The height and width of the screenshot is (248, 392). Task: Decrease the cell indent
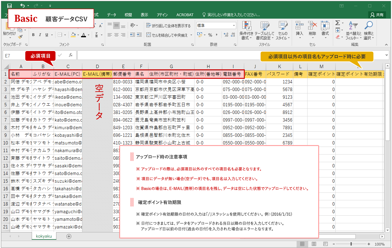(x=133, y=35)
